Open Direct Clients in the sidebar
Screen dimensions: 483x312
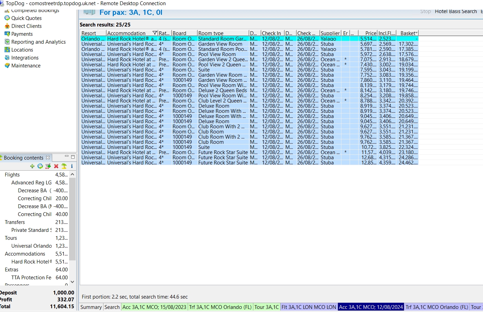click(26, 26)
